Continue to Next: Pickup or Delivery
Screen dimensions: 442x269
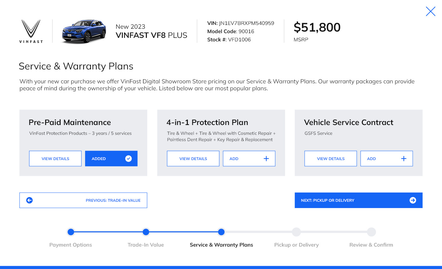point(359,200)
